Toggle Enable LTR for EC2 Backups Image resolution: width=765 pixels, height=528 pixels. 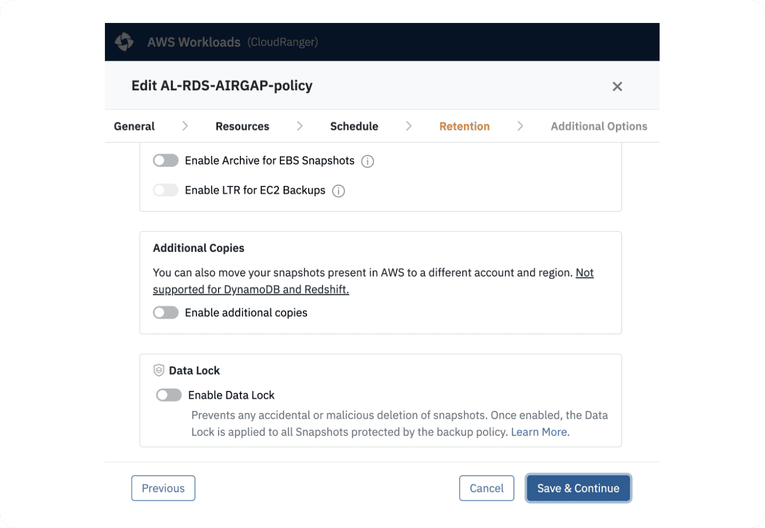(x=166, y=190)
